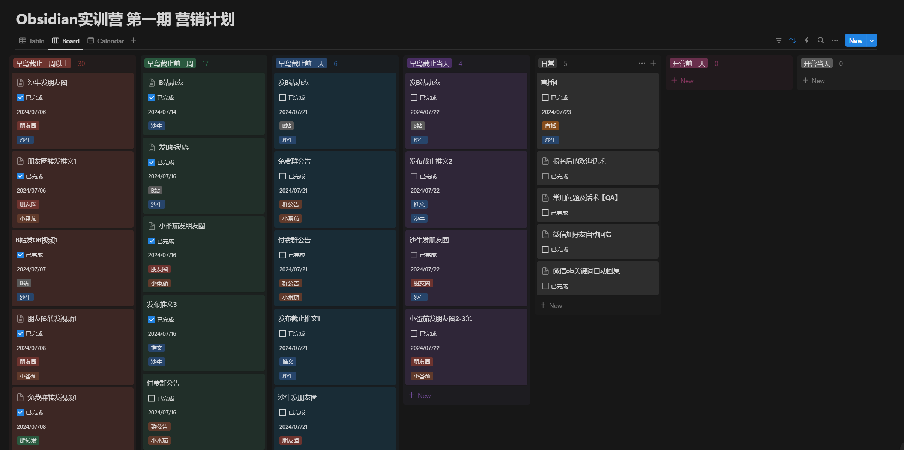Image resolution: width=904 pixels, height=450 pixels.
Task: Check 已完成 on 直播4 card
Action: click(x=545, y=97)
